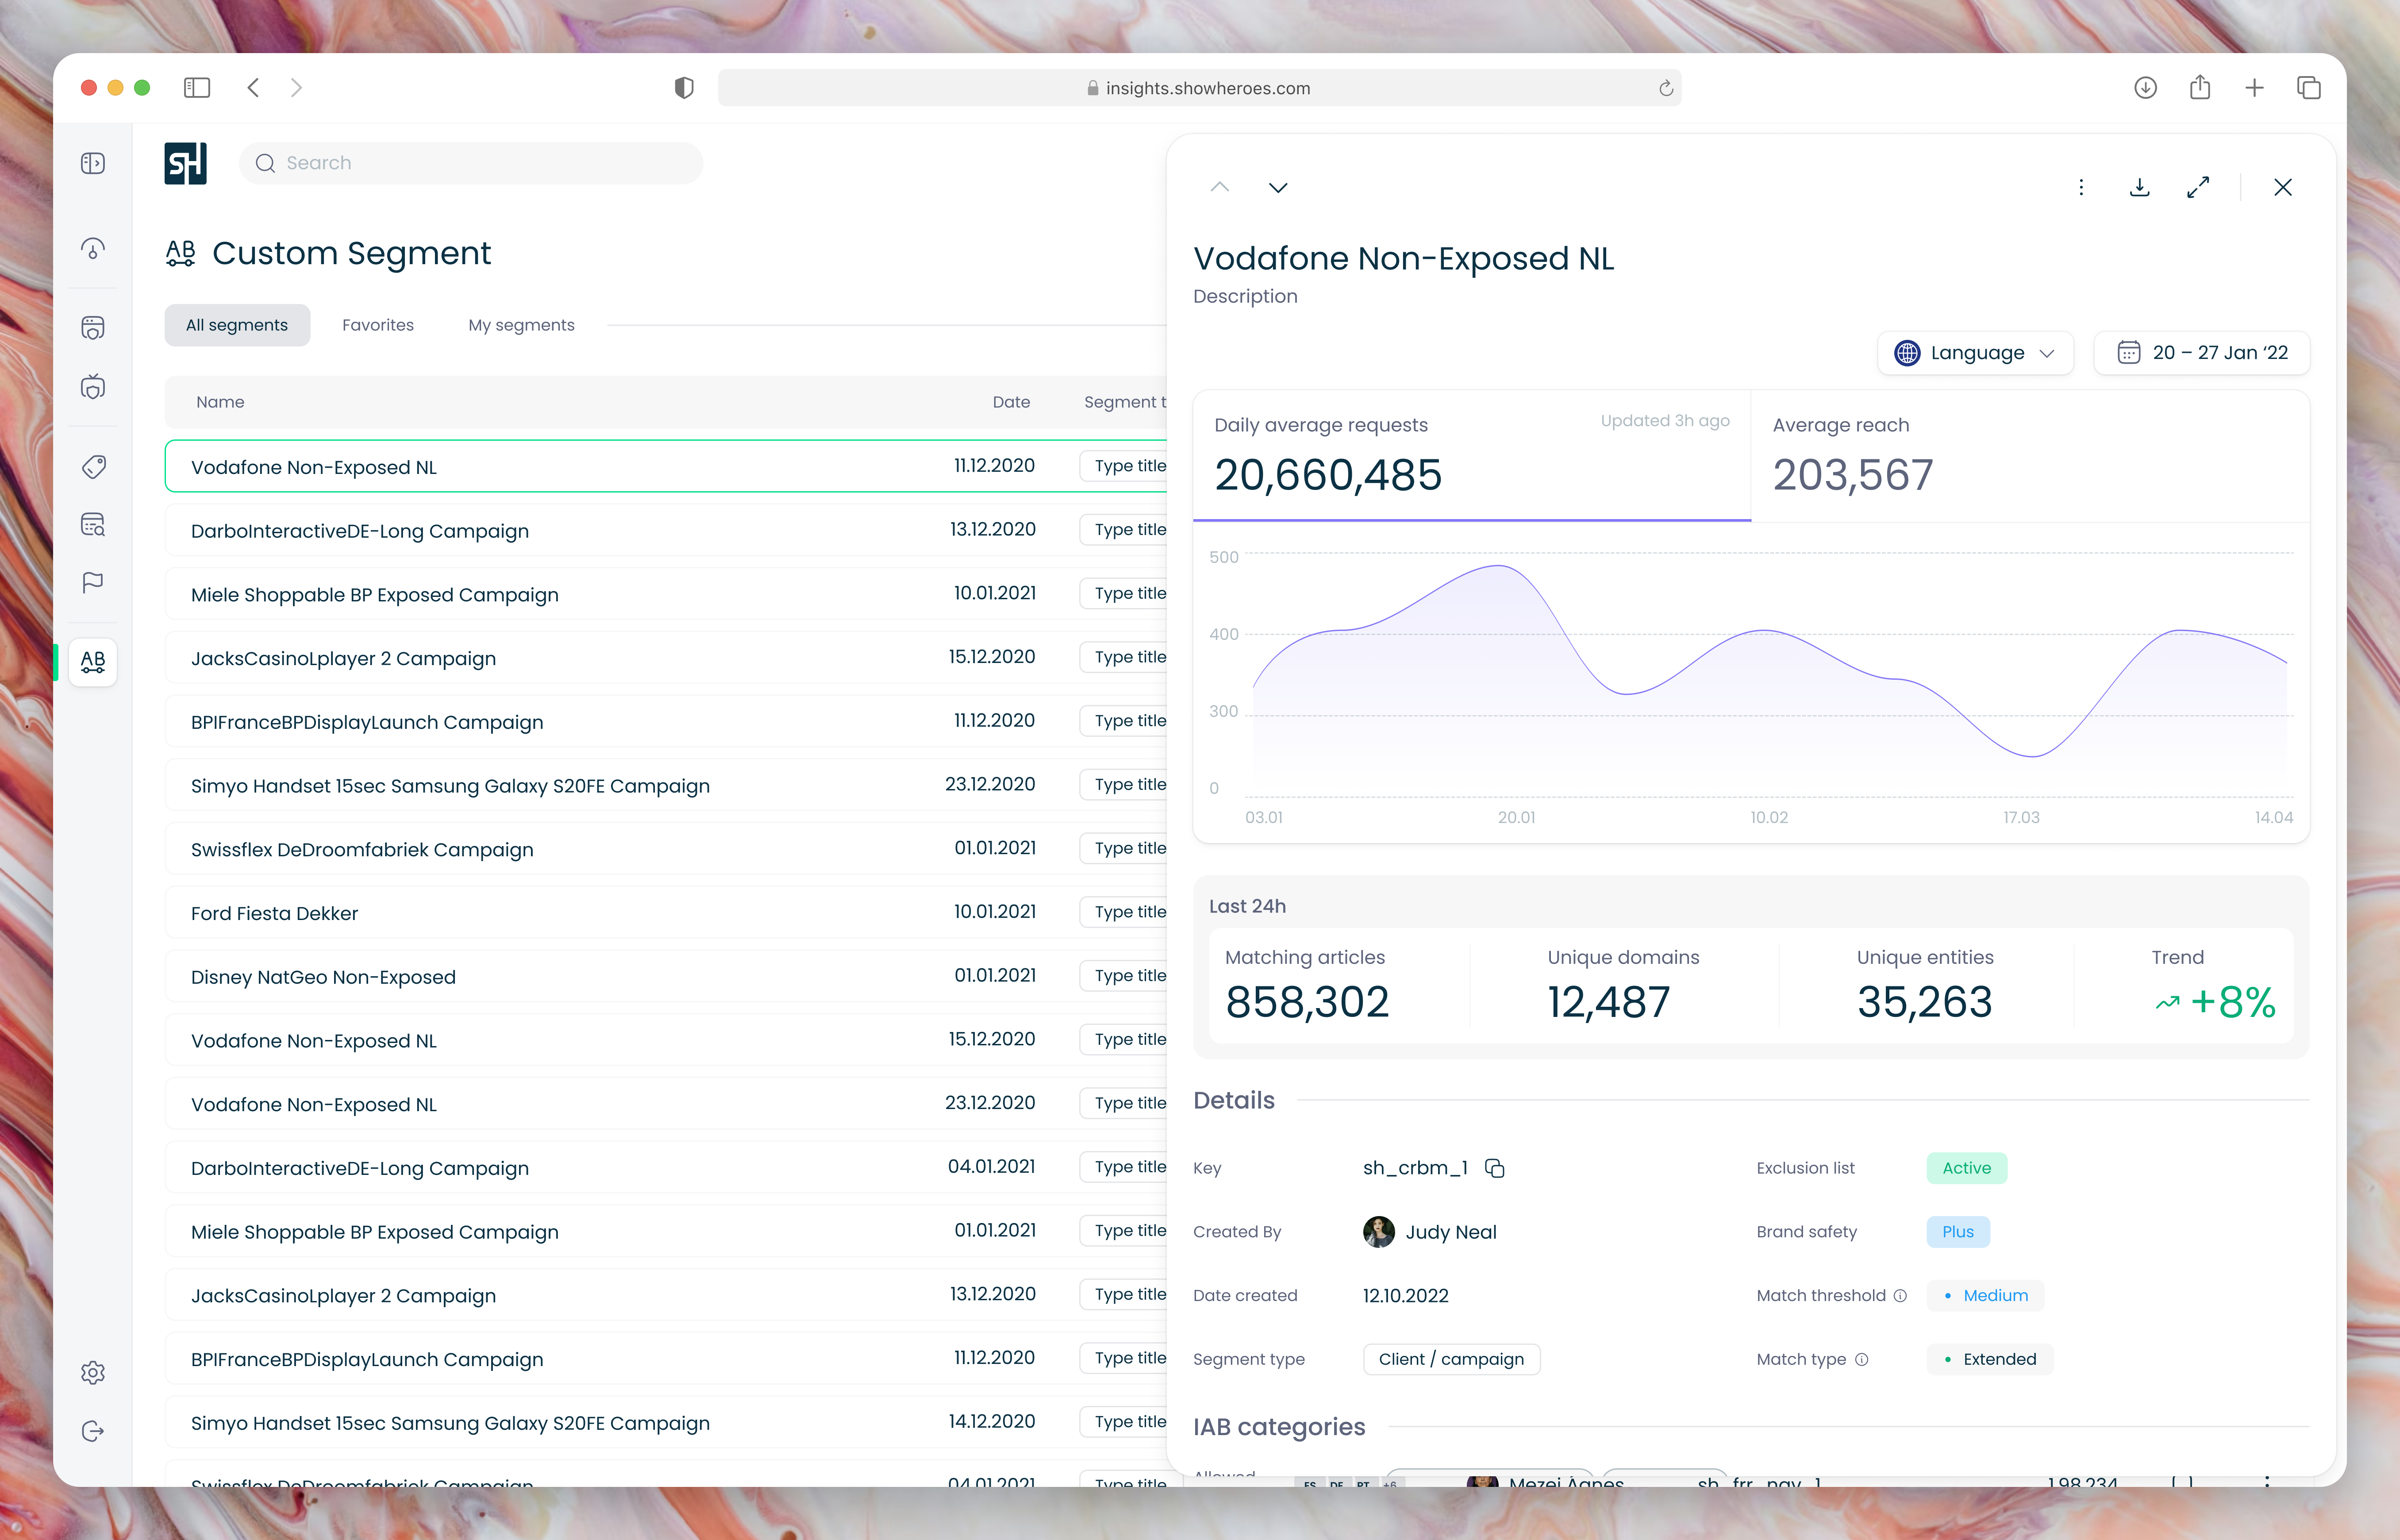Show browser tab overview
The width and height of the screenshot is (2400, 1540).
(x=2309, y=88)
